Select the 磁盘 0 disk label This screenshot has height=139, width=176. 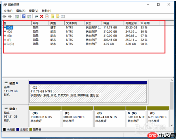13,83
